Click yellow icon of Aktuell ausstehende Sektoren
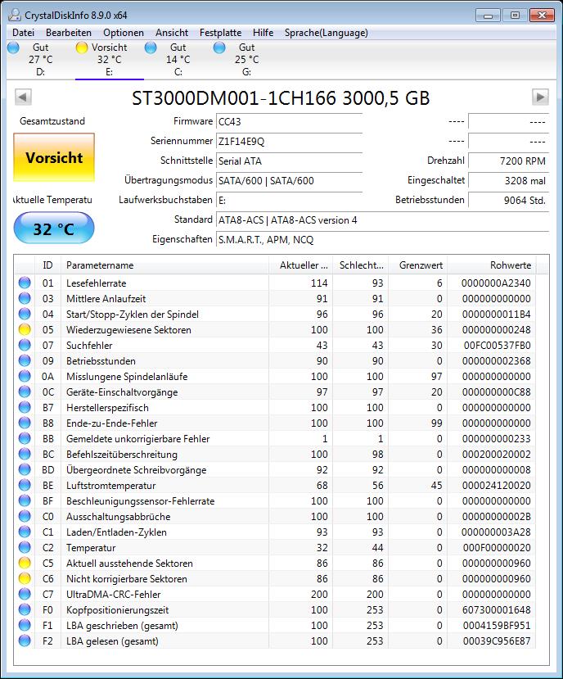 pyautogui.click(x=25, y=563)
